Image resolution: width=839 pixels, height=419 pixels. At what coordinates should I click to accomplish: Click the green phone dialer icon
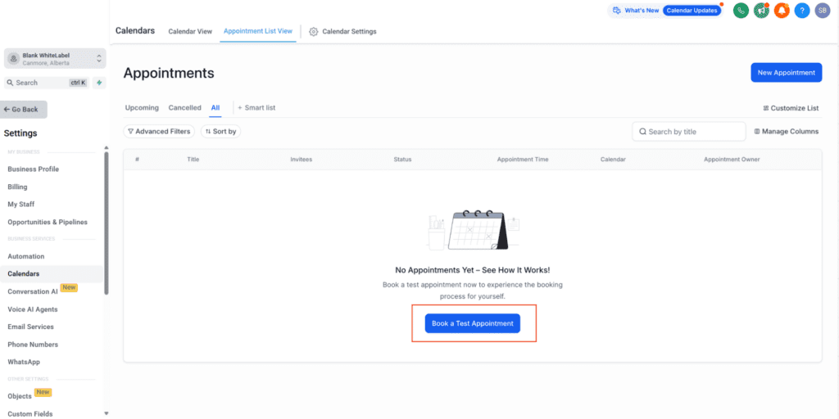coord(741,10)
